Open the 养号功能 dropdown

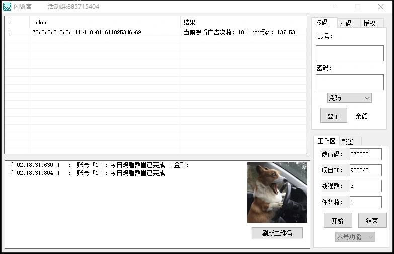355,237
